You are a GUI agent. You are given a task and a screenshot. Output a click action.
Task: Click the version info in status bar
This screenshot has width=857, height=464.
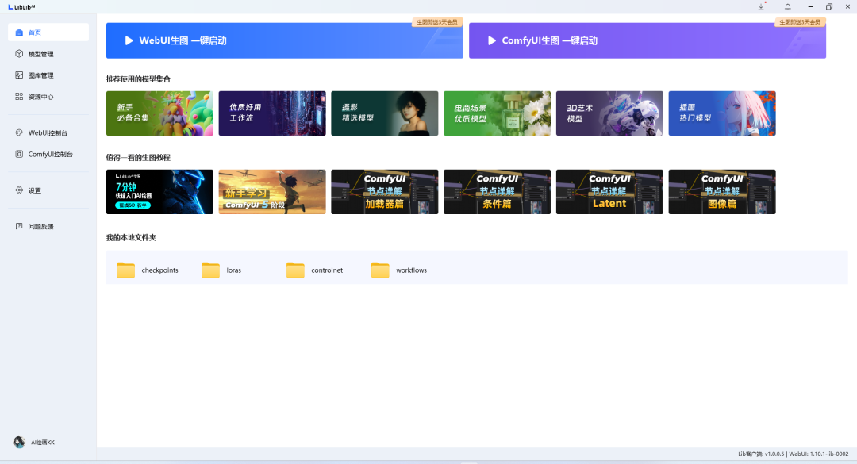[793, 454]
